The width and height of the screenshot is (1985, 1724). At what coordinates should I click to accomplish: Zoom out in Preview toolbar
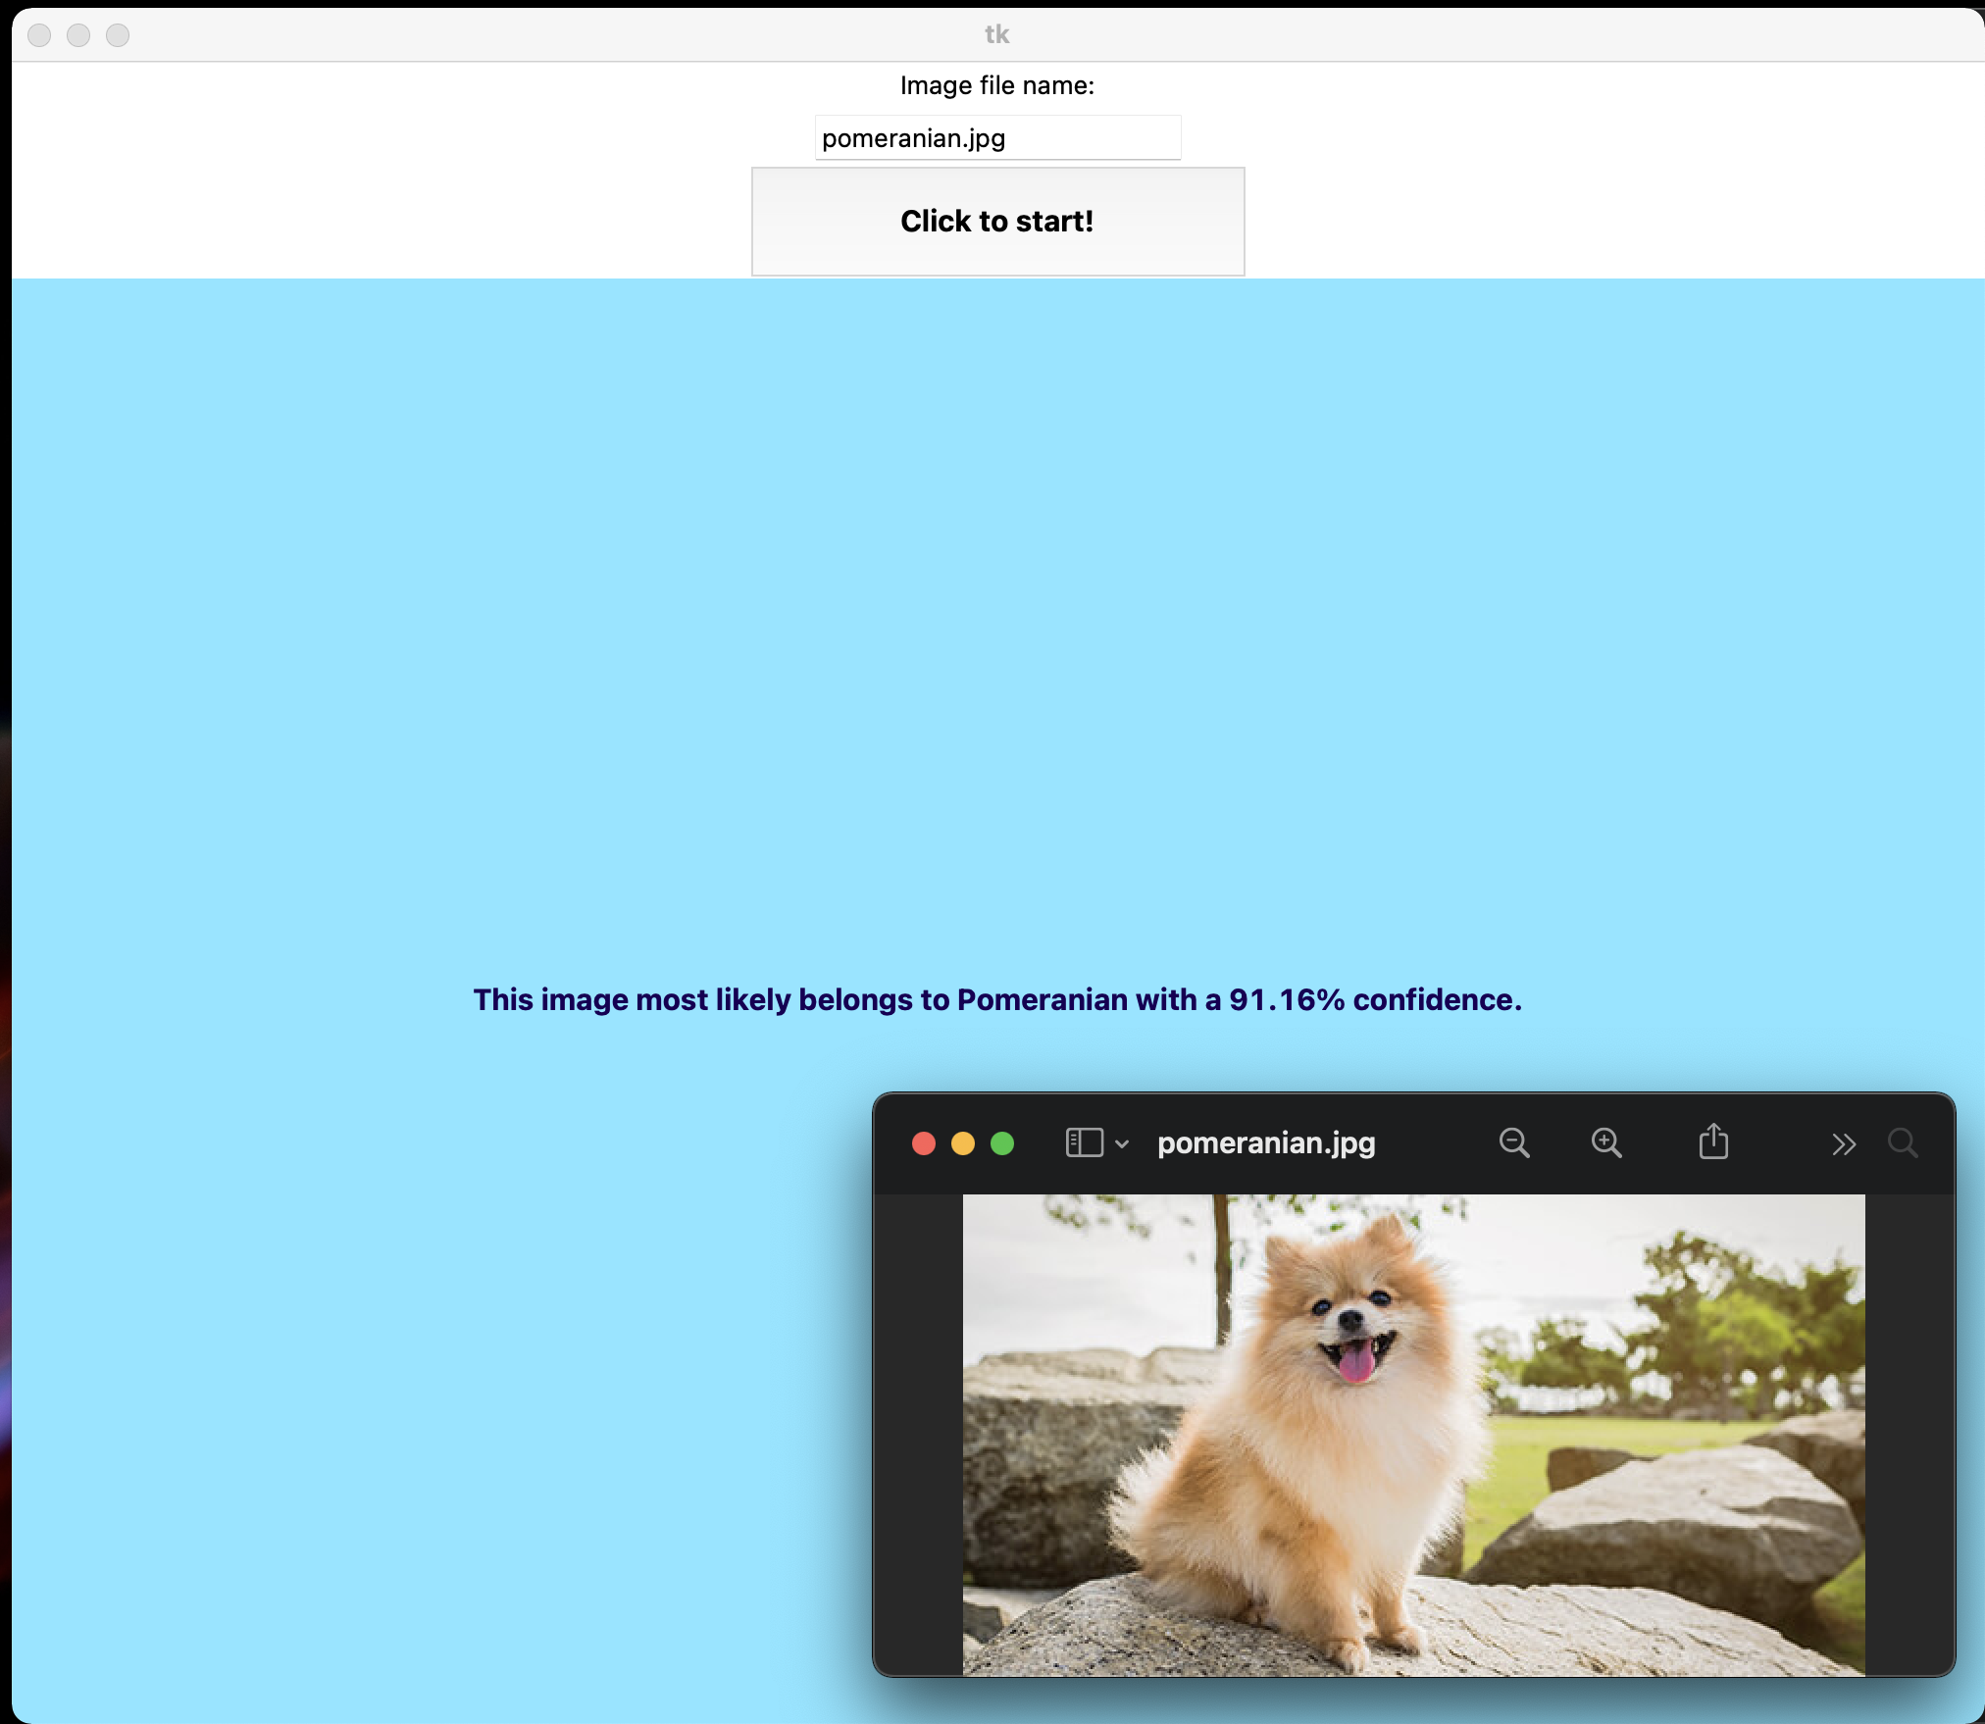coord(1514,1143)
